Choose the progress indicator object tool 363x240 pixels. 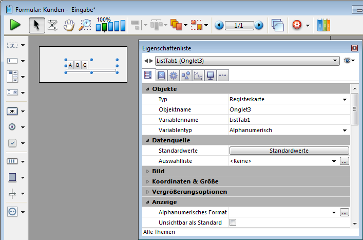click(x=12, y=161)
